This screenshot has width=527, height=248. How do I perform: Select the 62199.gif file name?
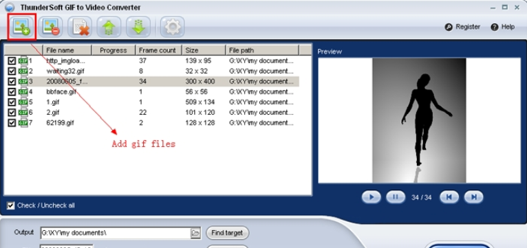tap(60, 123)
